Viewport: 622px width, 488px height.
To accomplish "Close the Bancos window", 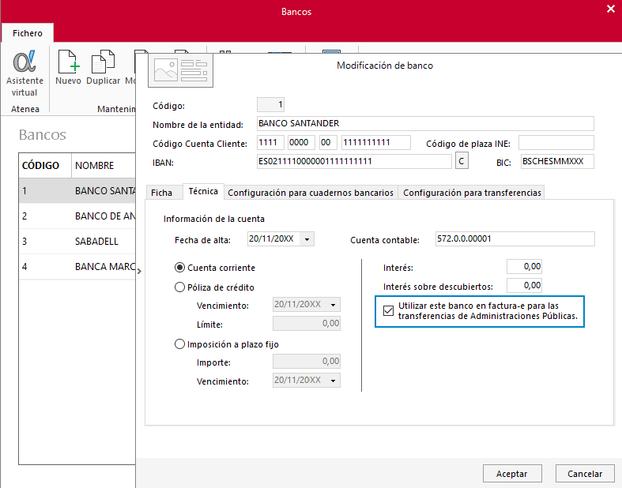I will coord(610,9).
